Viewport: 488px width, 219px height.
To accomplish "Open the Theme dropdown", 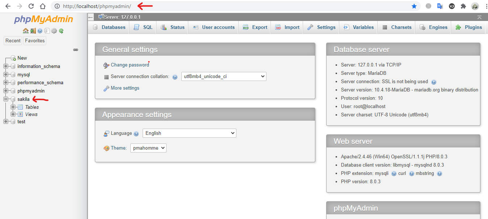I will 148,148.
